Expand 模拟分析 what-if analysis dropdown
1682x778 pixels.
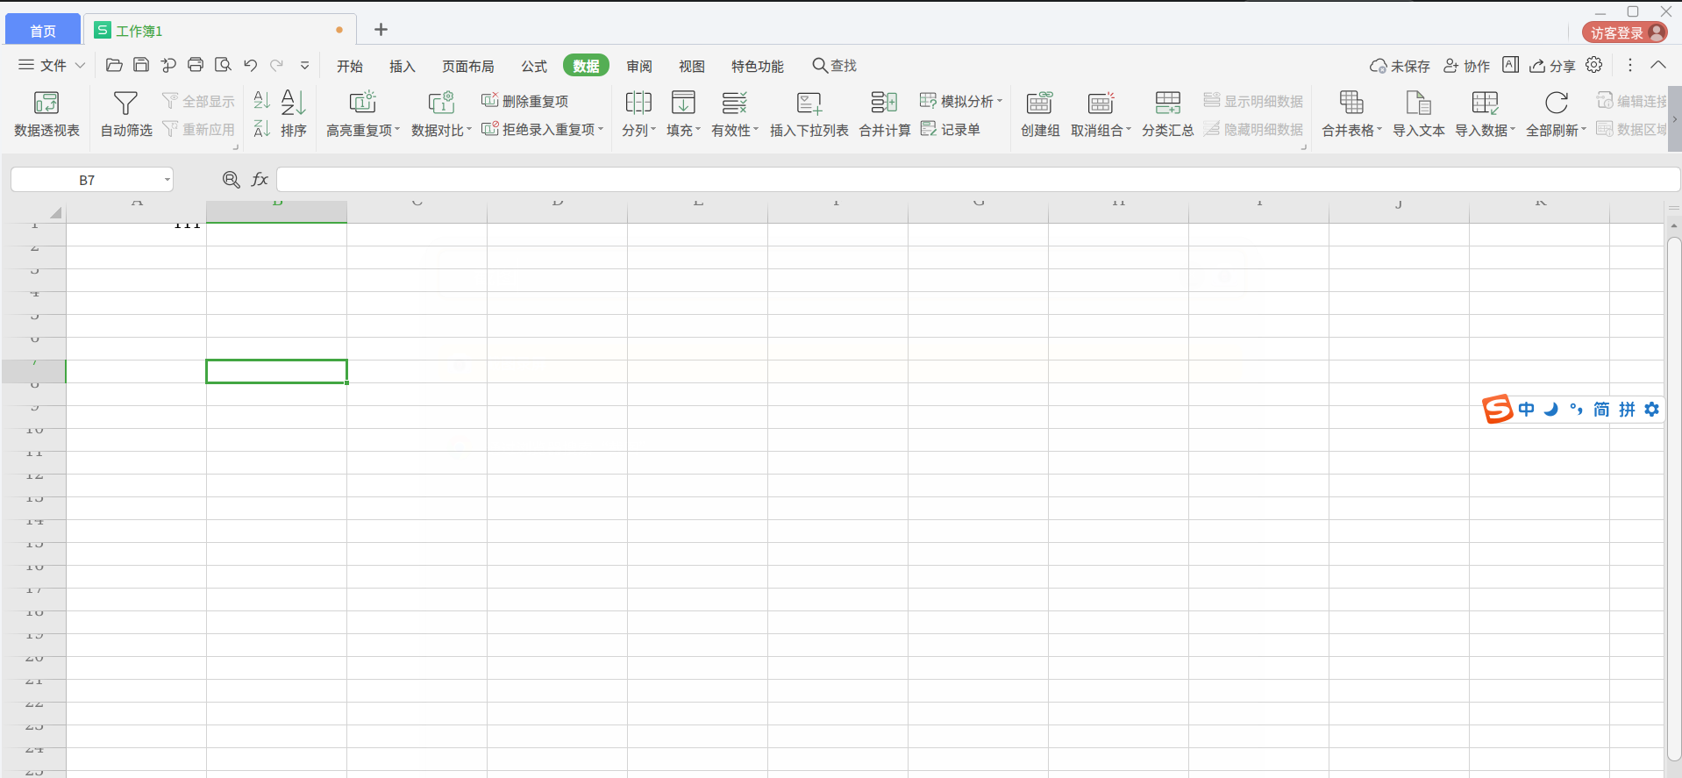[1000, 101]
